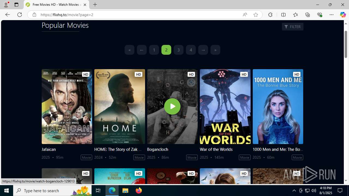This screenshot has width=349, height=196.
Task: Open a new tab with plus button
Action: click(95, 5)
